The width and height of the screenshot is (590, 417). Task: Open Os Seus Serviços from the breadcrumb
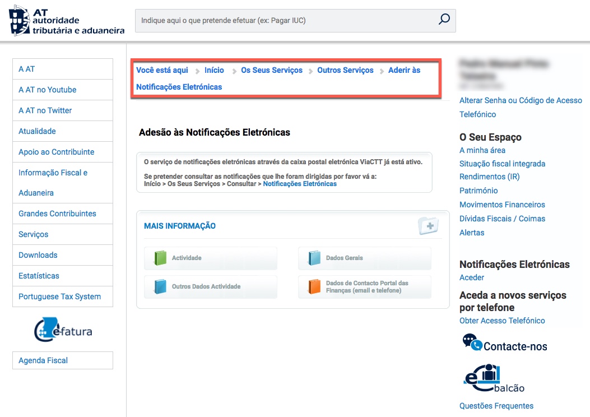click(272, 70)
